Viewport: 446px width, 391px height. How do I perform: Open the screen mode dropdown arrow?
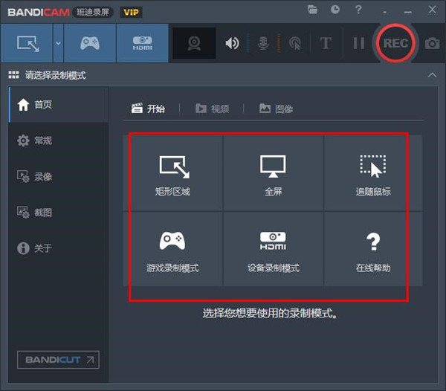click(x=58, y=43)
